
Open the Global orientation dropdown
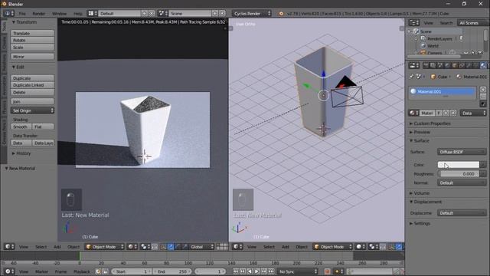(202, 247)
